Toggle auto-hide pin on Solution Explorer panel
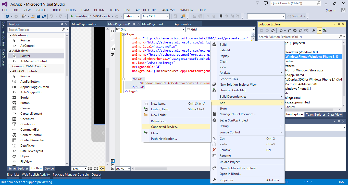 tap(339, 24)
